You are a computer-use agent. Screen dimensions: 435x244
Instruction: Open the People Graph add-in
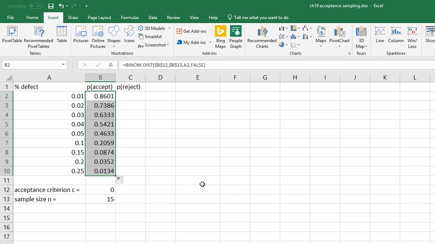pyautogui.click(x=236, y=37)
